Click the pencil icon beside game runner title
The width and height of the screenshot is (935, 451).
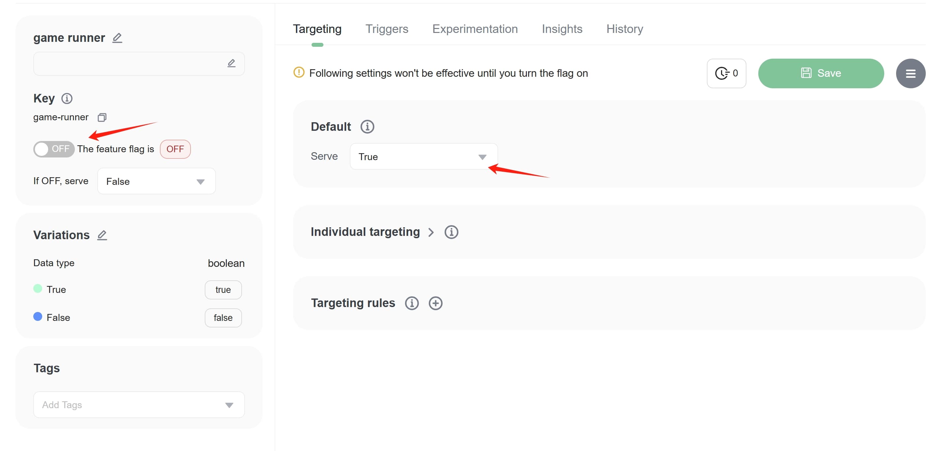tap(117, 38)
